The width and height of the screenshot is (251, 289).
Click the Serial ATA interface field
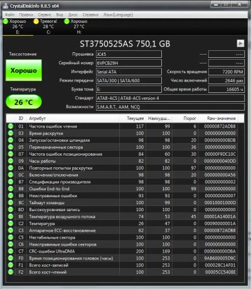click(x=129, y=72)
